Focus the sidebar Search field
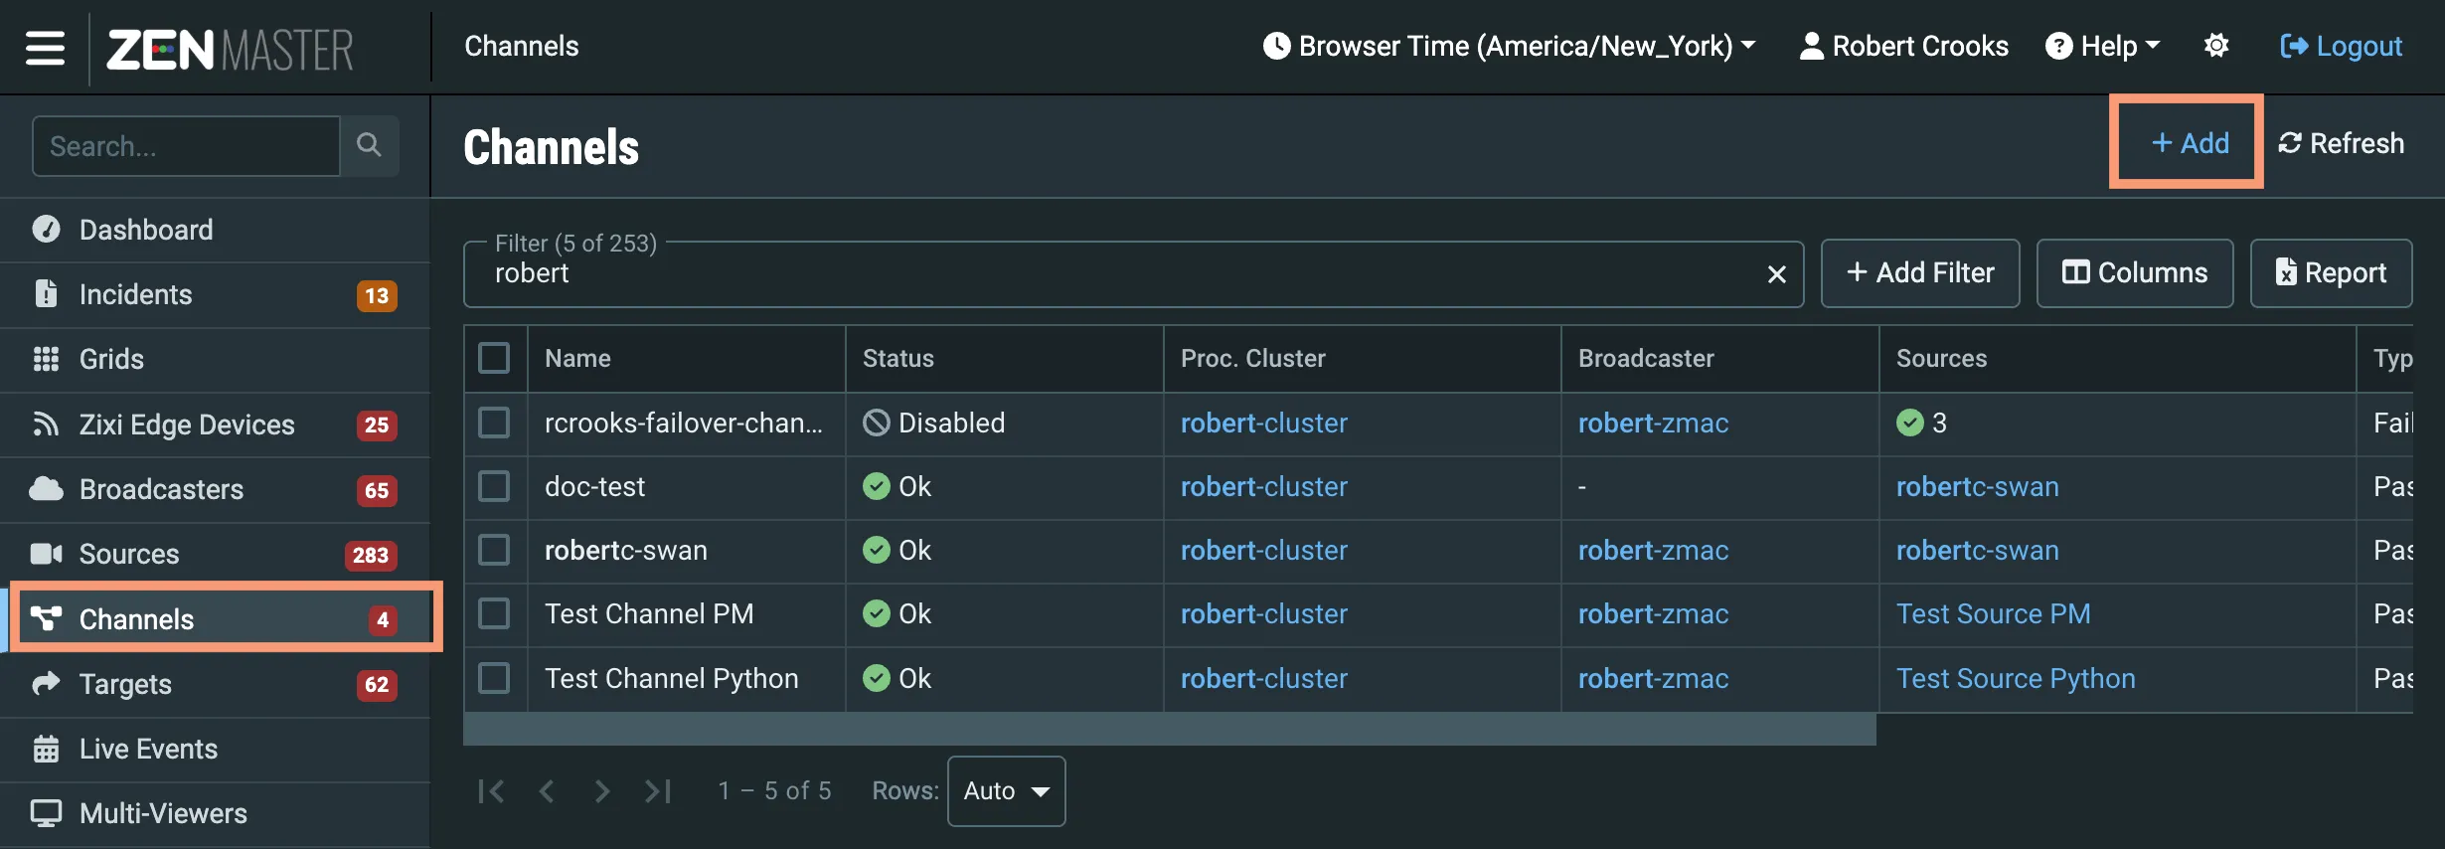This screenshot has height=849, width=2445. (x=187, y=146)
